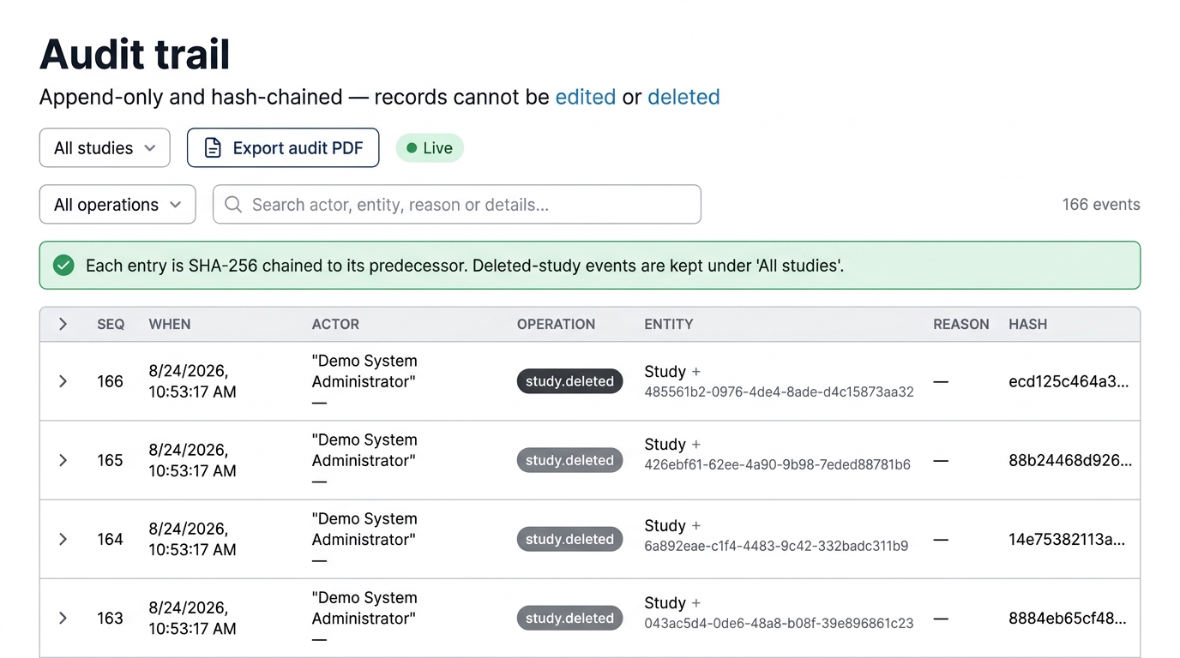The height and width of the screenshot is (658, 1180).
Task: Click the SHA-256 chained info banner text
Action: pyautogui.click(x=465, y=266)
